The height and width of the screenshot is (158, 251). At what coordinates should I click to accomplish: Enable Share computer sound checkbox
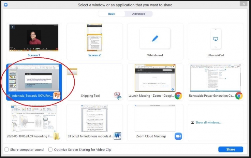[7, 150]
